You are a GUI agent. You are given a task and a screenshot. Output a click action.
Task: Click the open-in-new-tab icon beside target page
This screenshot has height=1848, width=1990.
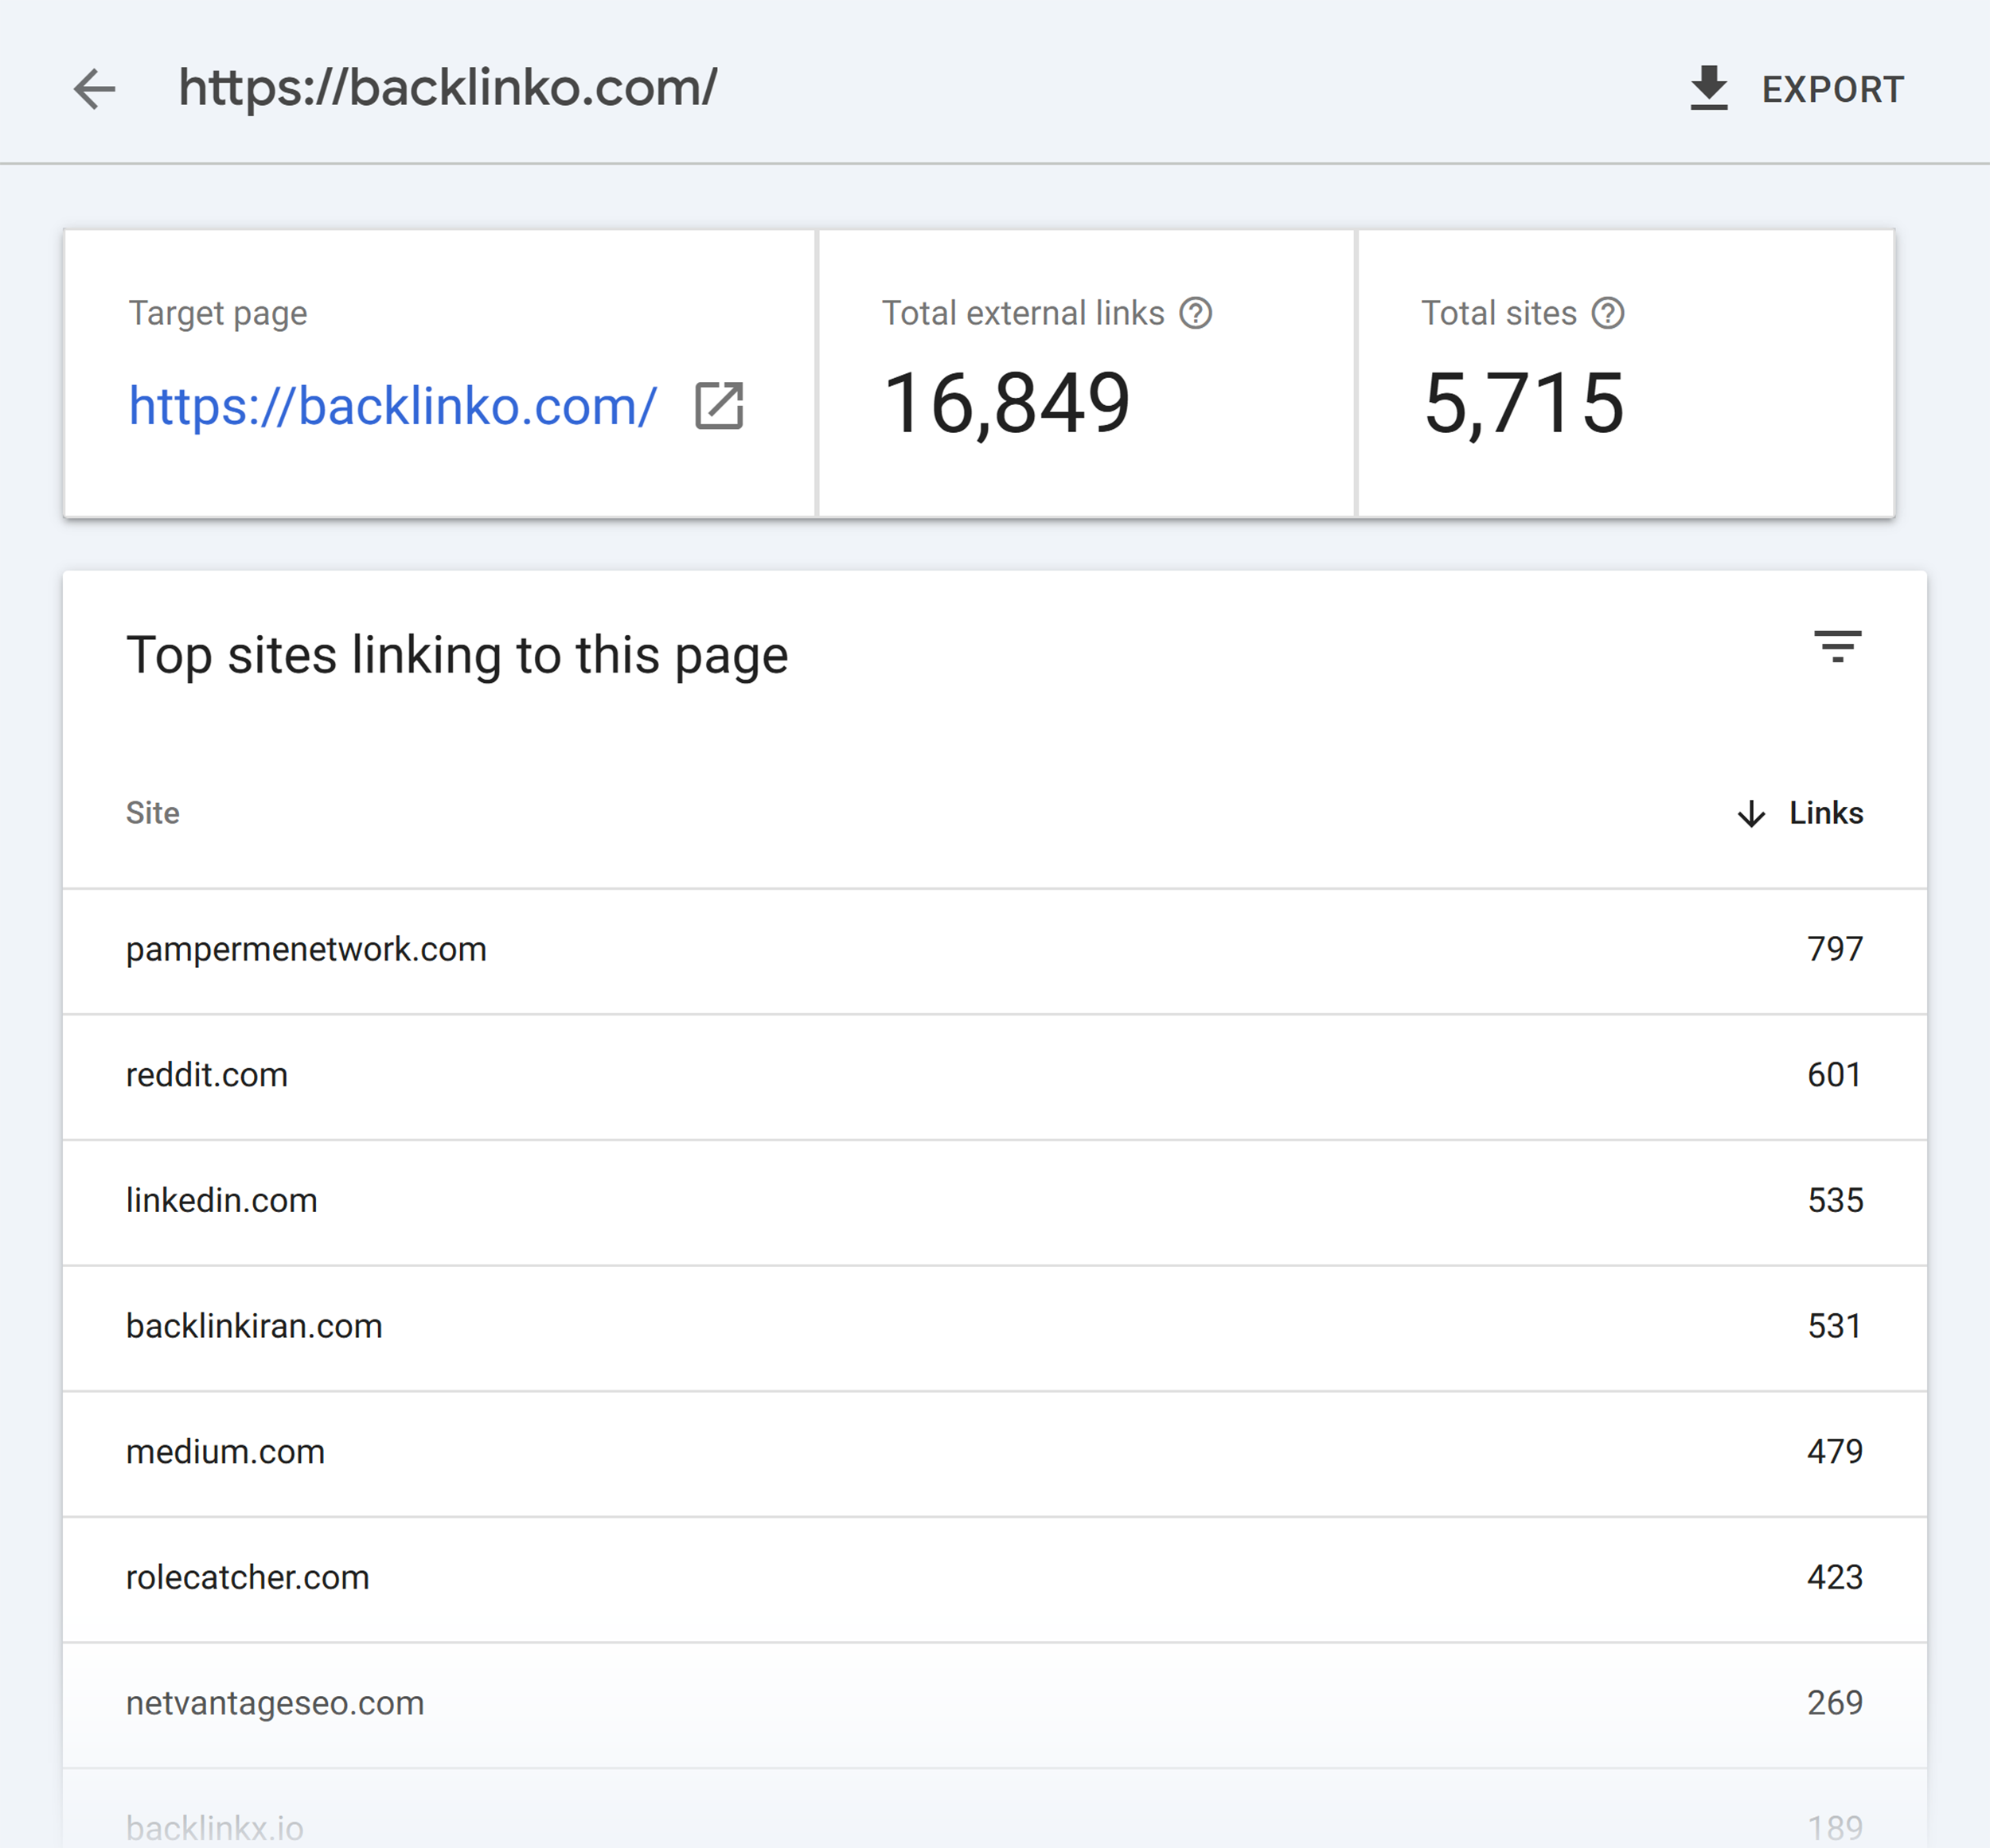coord(719,406)
